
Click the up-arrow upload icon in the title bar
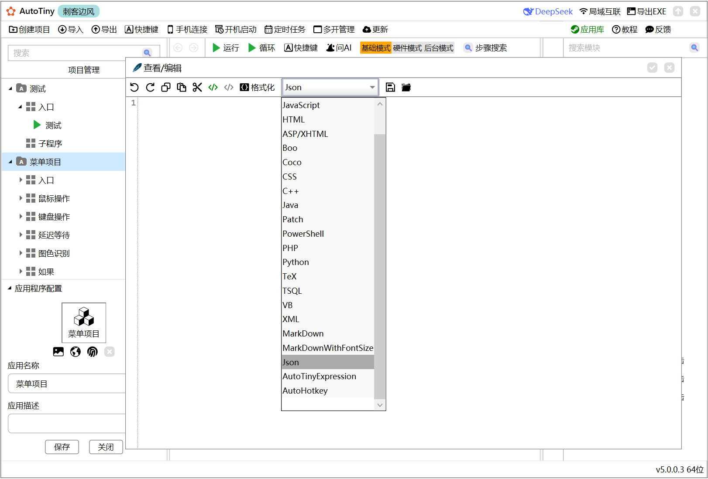click(678, 11)
